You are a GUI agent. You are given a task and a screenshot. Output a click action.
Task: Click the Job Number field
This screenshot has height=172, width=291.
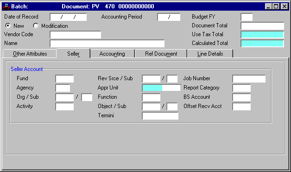point(249,79)
